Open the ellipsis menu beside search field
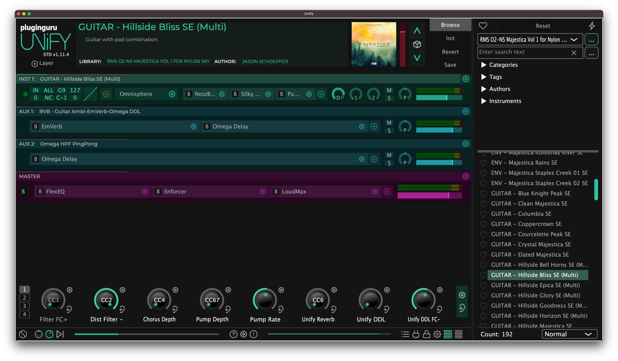618x361 pixels. (591, 53)
